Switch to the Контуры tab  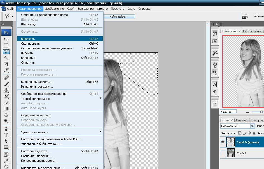(x=257, y=120)
